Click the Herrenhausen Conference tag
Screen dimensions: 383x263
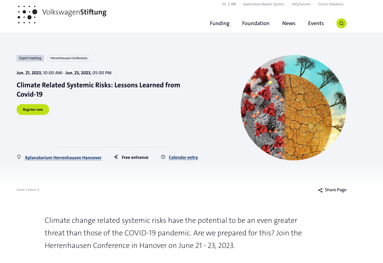click(69, 58)
